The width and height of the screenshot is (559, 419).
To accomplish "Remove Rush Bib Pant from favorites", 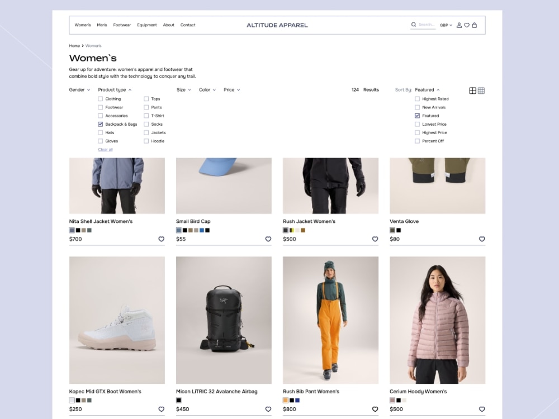I will coord(375,409).
